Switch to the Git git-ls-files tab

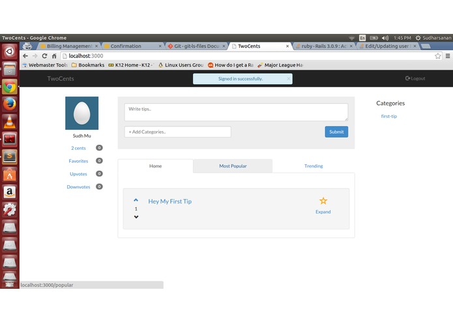click(196, 46)
